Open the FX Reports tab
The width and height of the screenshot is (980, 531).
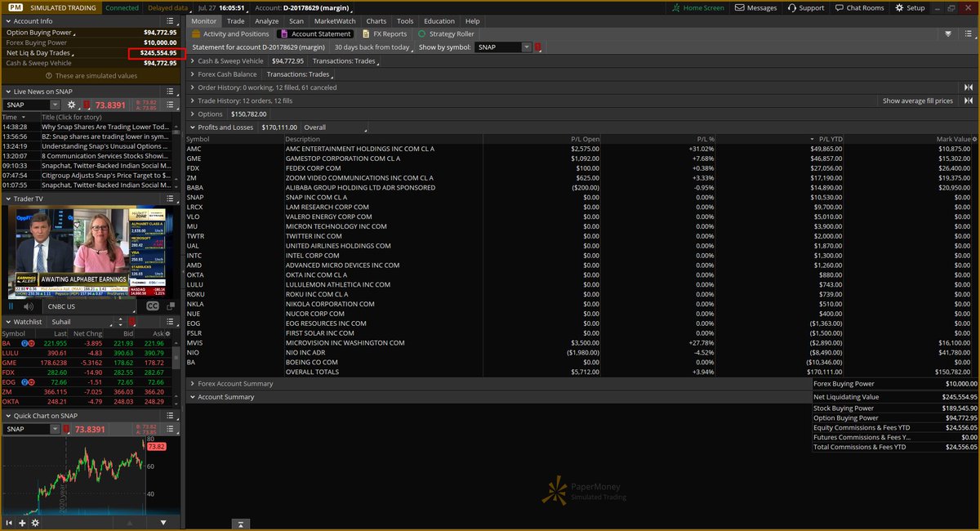pos(384,34)
